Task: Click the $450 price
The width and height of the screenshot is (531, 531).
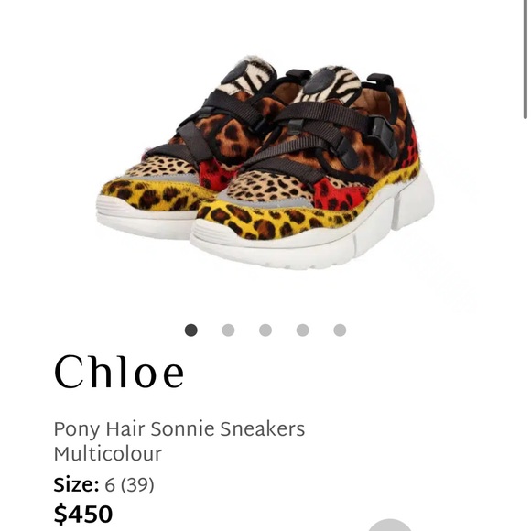Action: coord(83,514)
